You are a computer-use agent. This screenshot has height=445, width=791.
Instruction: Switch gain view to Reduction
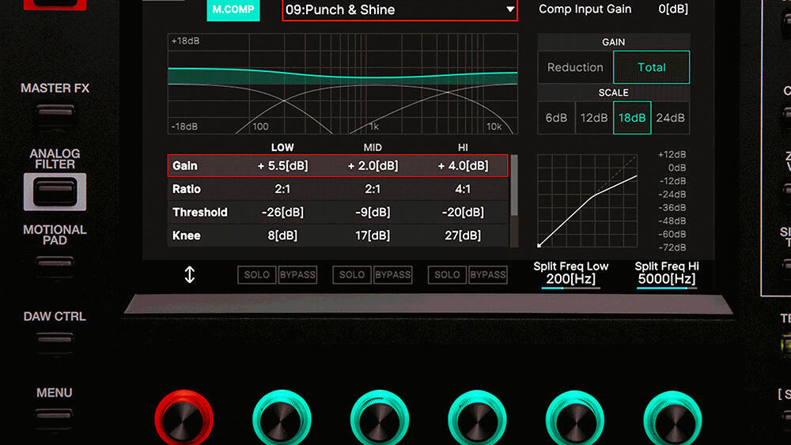575,67
